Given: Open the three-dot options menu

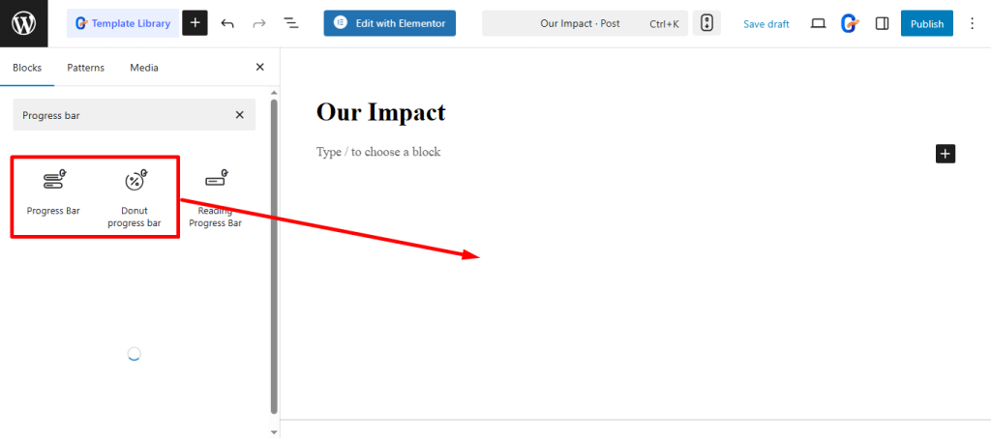Looking at the screenshot, I should [x=972, y=23].
